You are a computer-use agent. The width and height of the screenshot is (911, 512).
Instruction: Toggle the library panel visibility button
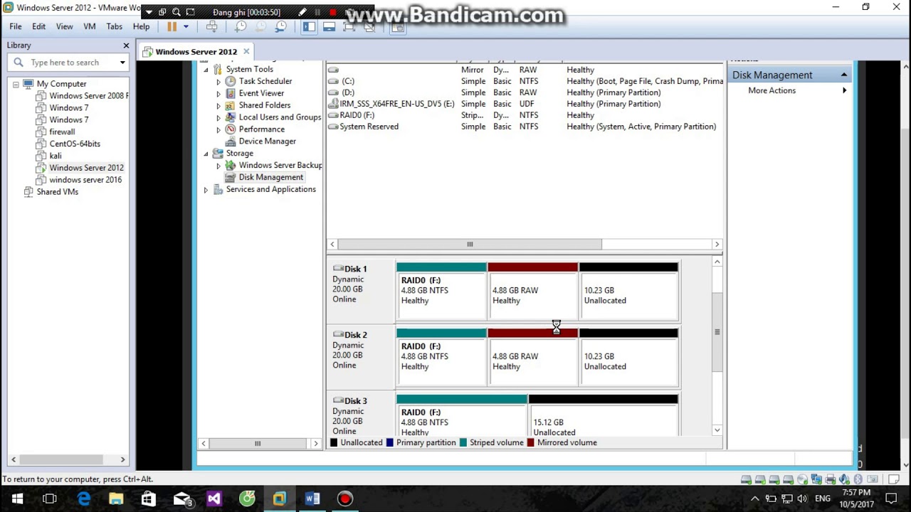[309, 26]
